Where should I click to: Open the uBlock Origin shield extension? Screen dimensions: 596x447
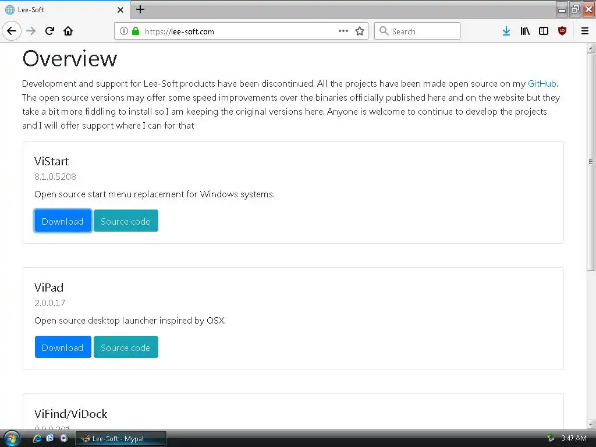(562, 31)
